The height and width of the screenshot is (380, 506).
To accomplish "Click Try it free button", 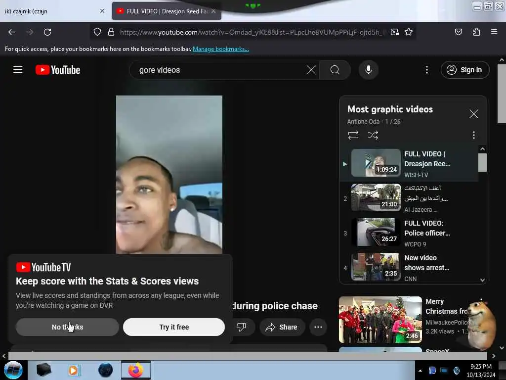I will pyautogui.click(x=173, y=327).
